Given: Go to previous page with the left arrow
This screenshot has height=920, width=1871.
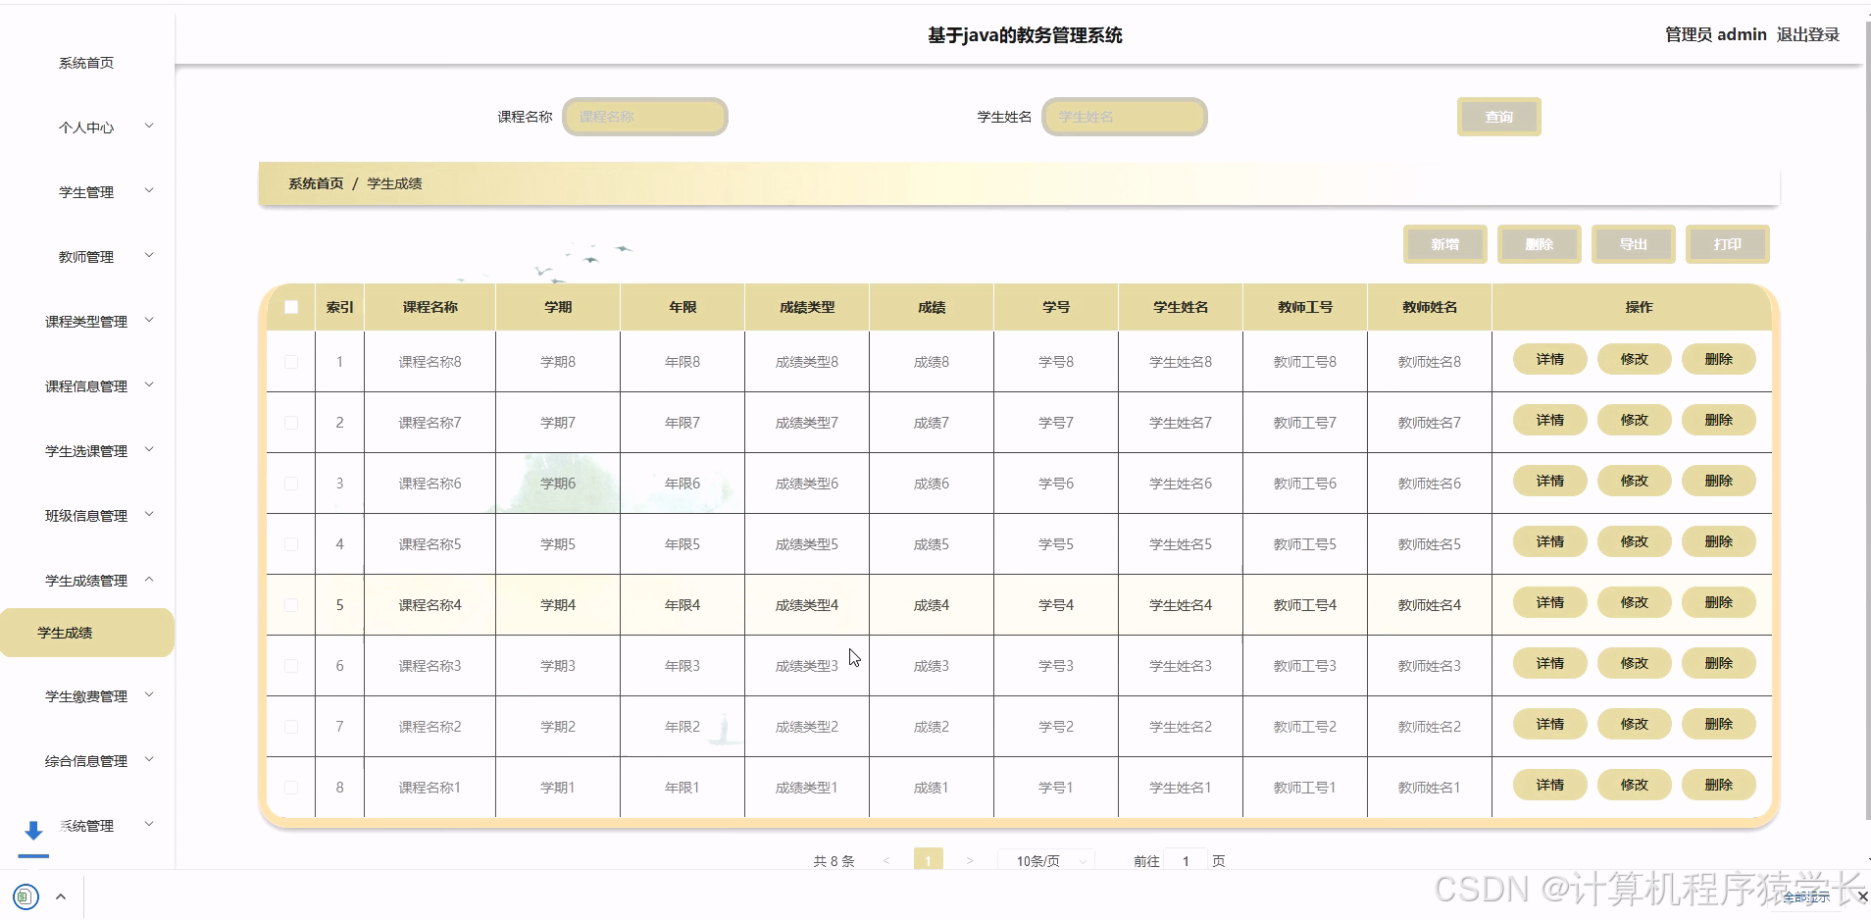Looking at the screenshot, I should coord(887,860).
